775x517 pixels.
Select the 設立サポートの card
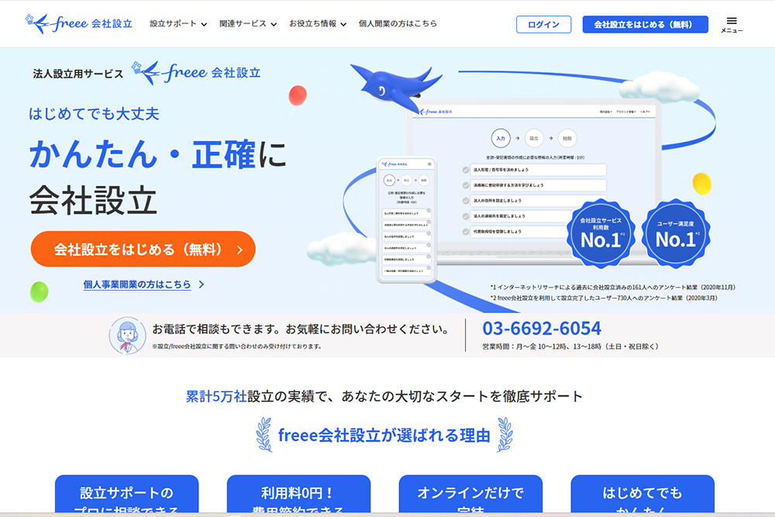pyautogui.click(x=126, y=495)
